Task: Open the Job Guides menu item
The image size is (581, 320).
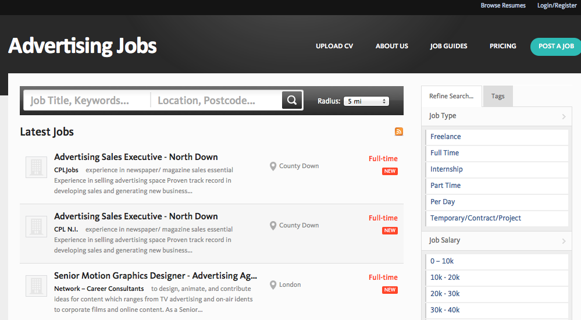Action: point(448,46)
